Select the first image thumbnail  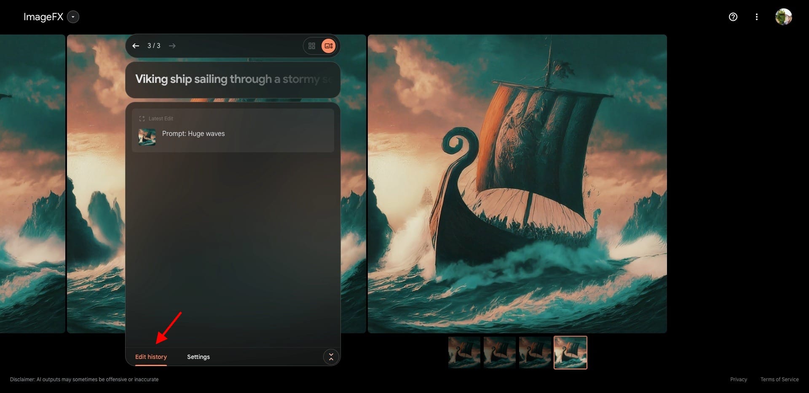[x=464, y=352]
